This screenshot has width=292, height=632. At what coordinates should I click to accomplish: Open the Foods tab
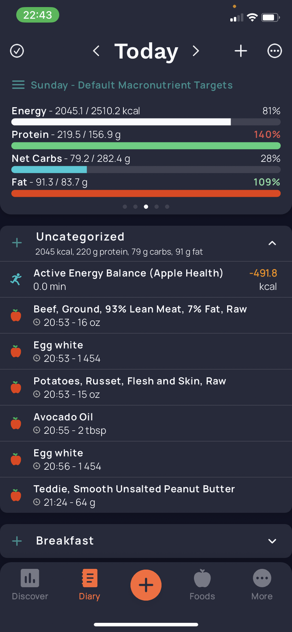tap(202, 585)
